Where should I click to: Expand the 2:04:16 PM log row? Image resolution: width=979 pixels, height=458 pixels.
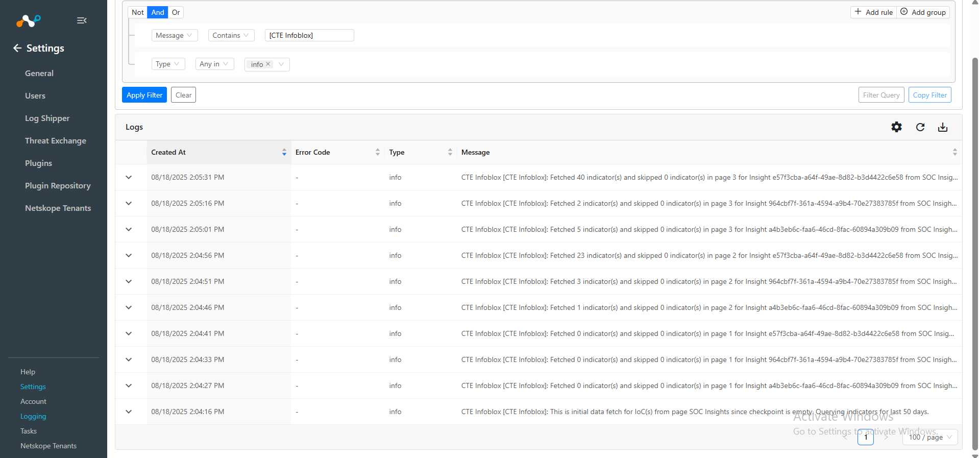(129, 412)
